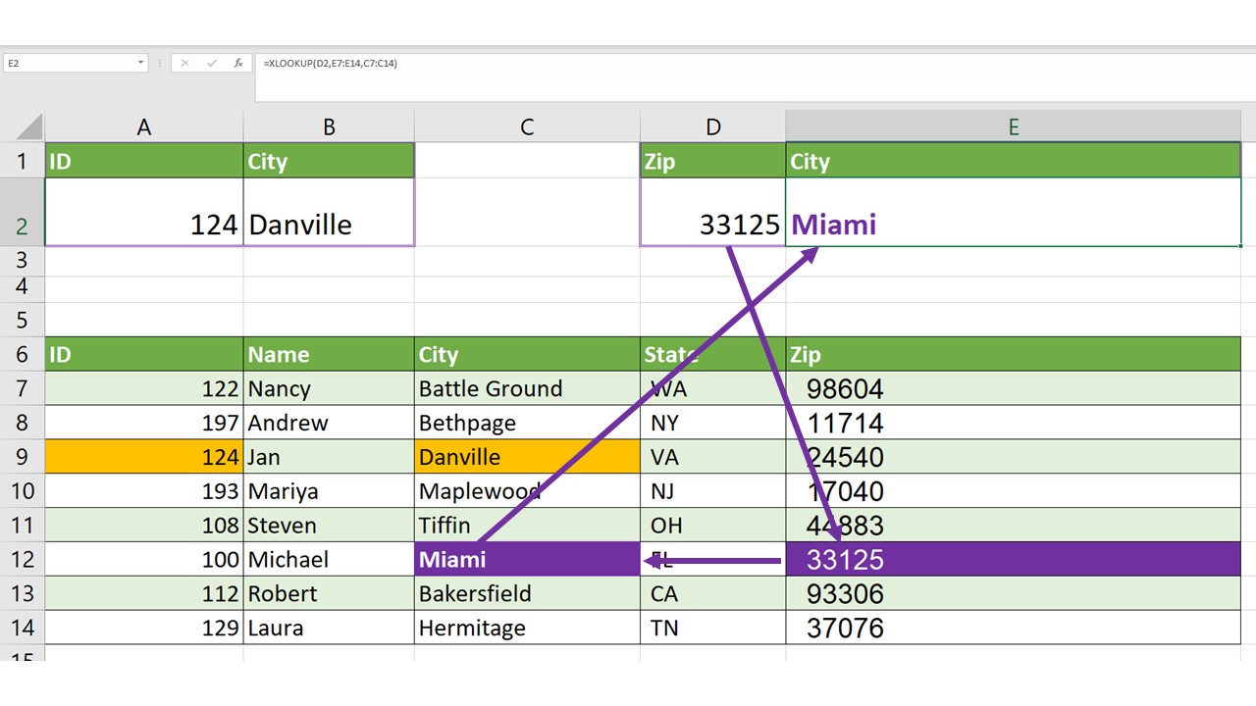Select column D header
This screenshot has height=706, width=1256.
713,126
